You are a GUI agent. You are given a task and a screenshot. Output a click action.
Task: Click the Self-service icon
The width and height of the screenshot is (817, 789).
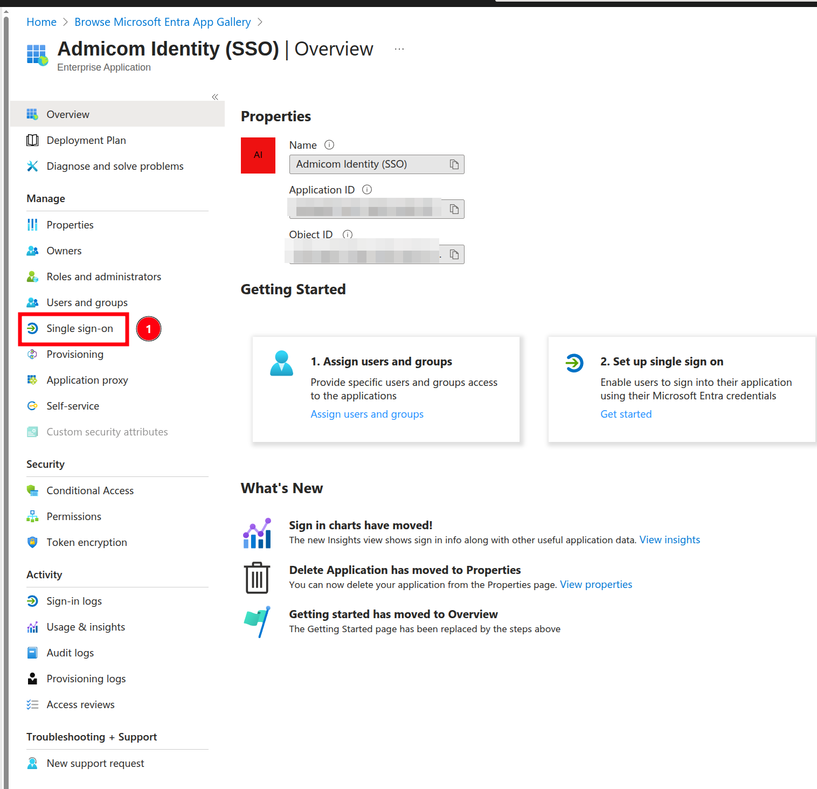pyautogui.click(x=32, y=406)
